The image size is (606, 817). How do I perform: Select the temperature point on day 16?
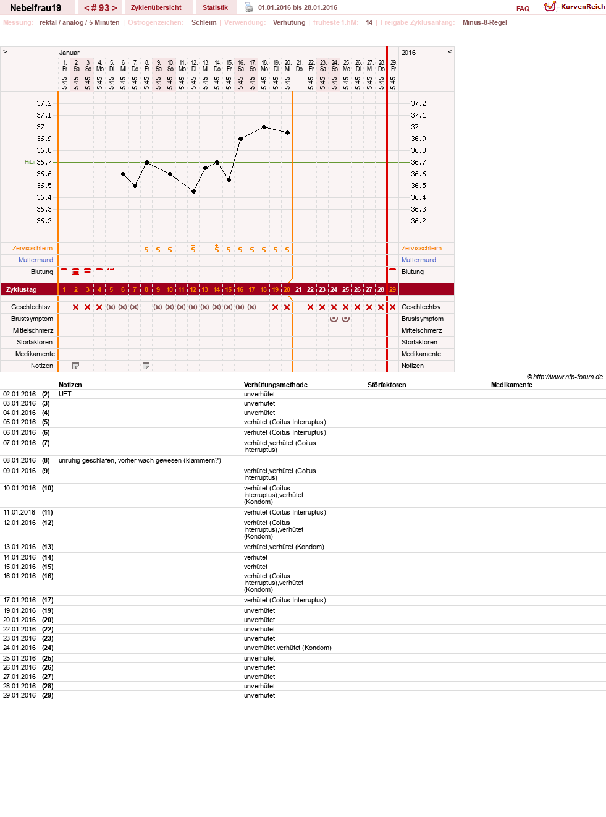tap(240, 139)
